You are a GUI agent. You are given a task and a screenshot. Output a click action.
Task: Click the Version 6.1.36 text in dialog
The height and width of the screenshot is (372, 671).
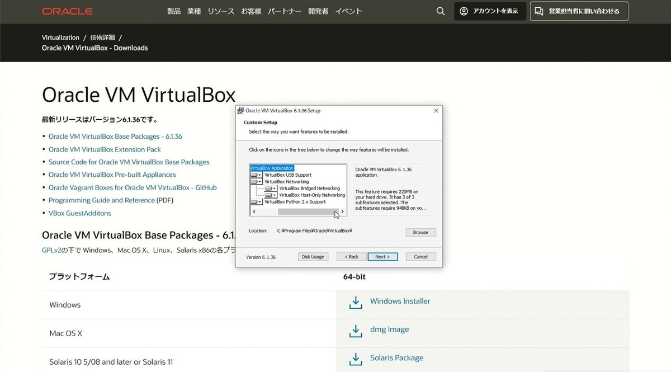[x=261, y=257]
